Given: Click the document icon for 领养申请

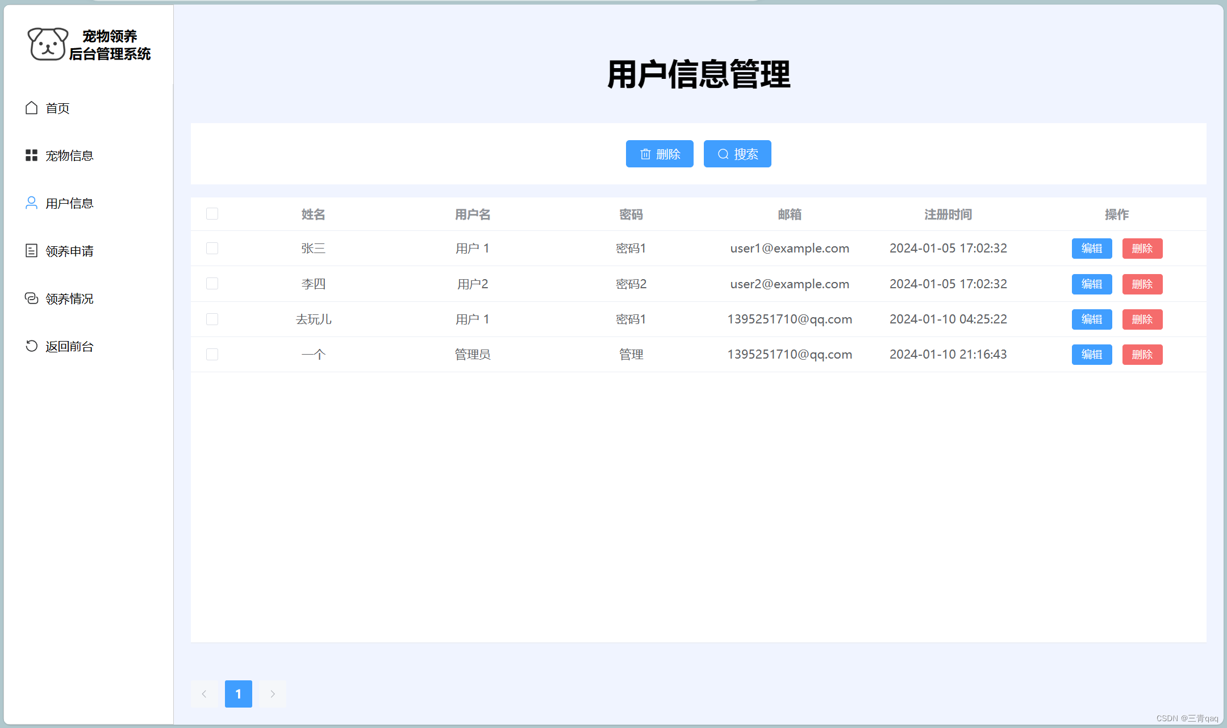Looking at the screenshot, I should (31, 251).
